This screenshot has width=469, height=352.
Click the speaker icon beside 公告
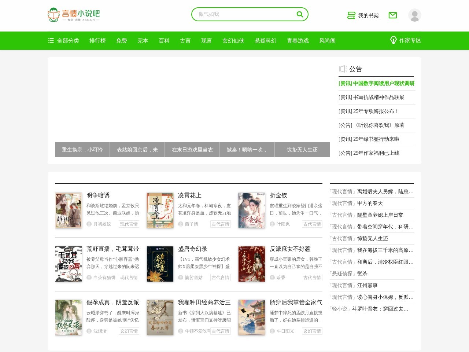coord(343,69)
